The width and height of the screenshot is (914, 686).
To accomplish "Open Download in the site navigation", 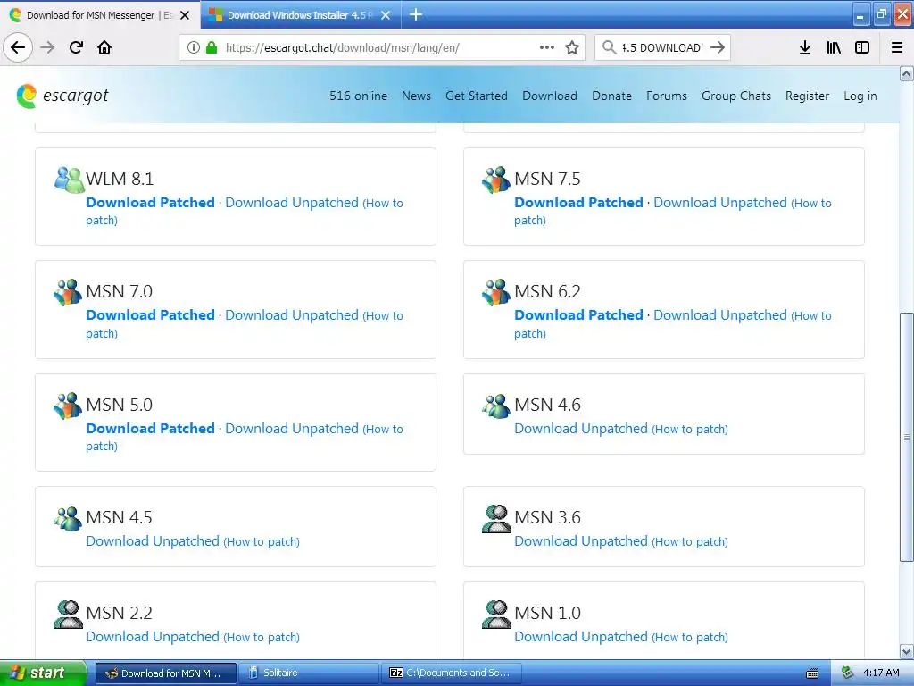I will coord(550,96).
